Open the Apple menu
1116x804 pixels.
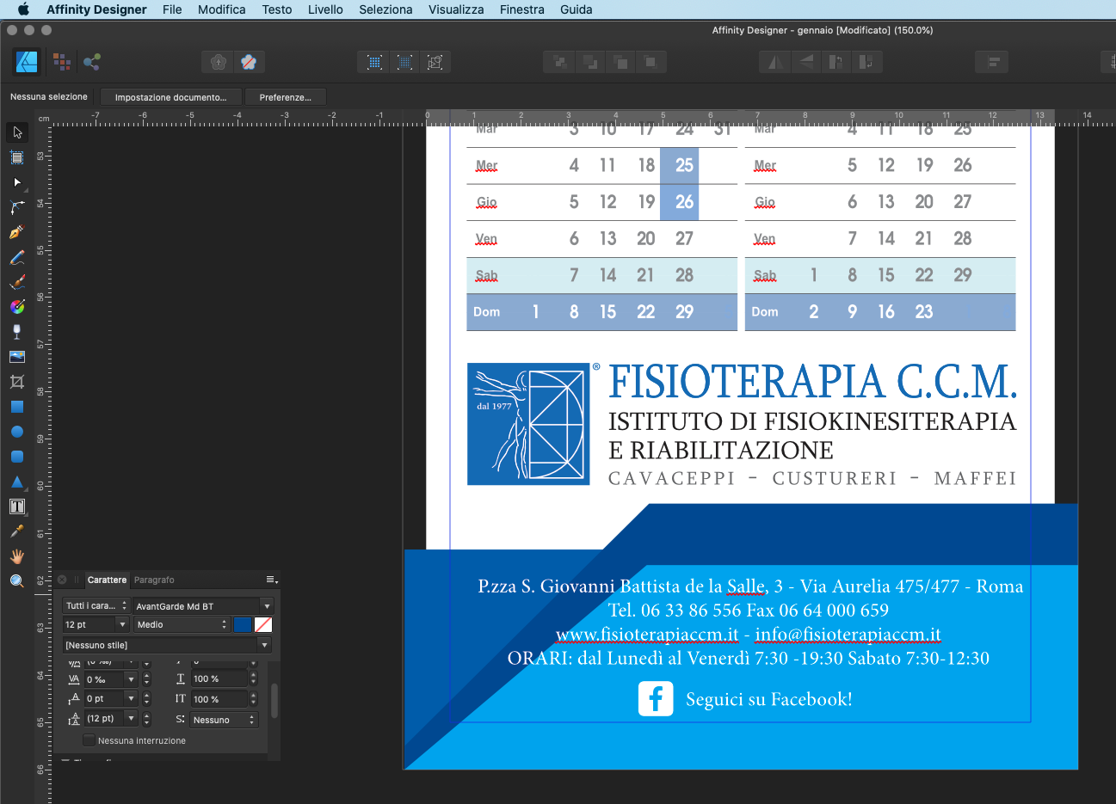(x=23, y=9)
